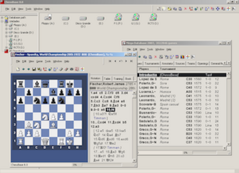The image size is (239, 173).
Task: Select the Polerio,G- Sora game row
Action: pos(182,83)
